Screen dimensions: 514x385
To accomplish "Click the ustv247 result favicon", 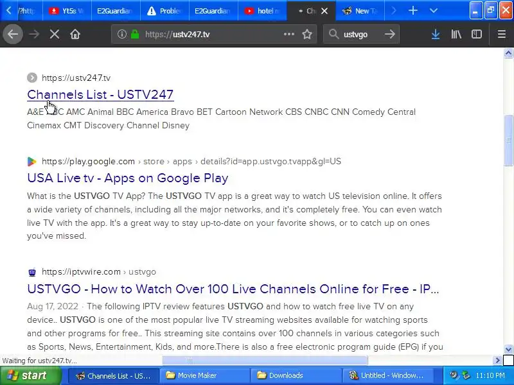I will tap(32, 78).
